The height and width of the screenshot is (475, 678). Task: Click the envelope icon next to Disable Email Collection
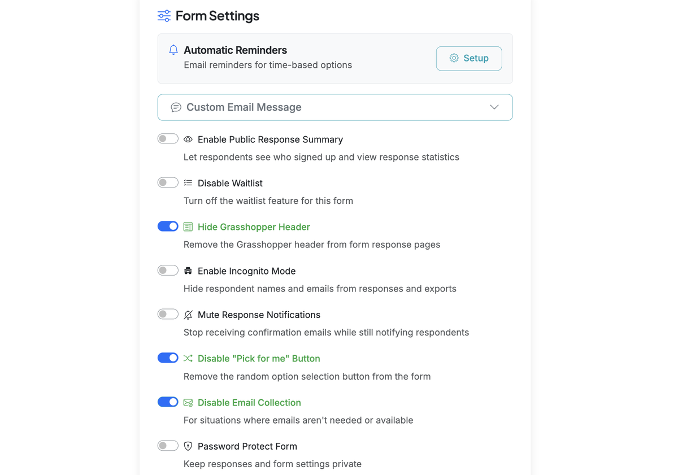point(188,402)
